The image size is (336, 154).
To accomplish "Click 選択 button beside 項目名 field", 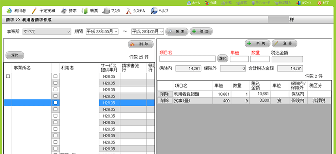I will [x=223, y=59].
